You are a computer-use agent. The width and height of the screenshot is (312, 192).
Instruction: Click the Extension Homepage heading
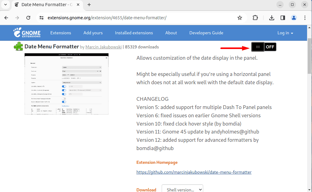click(x=157, y=162)
